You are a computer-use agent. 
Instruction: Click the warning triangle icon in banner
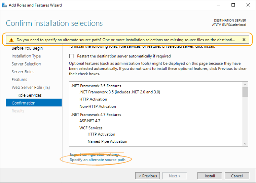pyautogui.click(x=11, y=40)
